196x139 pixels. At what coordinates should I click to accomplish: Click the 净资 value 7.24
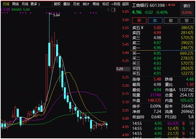[157, 112]
